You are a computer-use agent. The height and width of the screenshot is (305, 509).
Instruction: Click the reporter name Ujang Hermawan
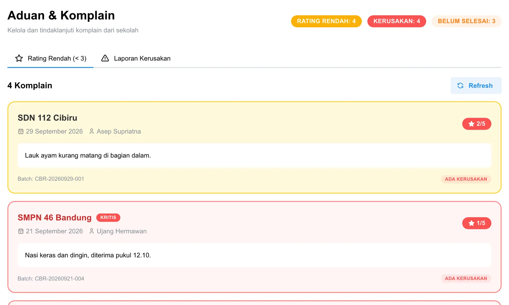(x=122, y=231)
